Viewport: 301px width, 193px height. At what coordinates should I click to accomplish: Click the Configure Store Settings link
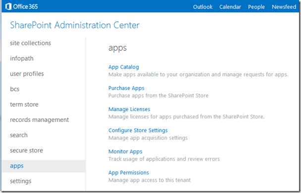coord(138,130)
